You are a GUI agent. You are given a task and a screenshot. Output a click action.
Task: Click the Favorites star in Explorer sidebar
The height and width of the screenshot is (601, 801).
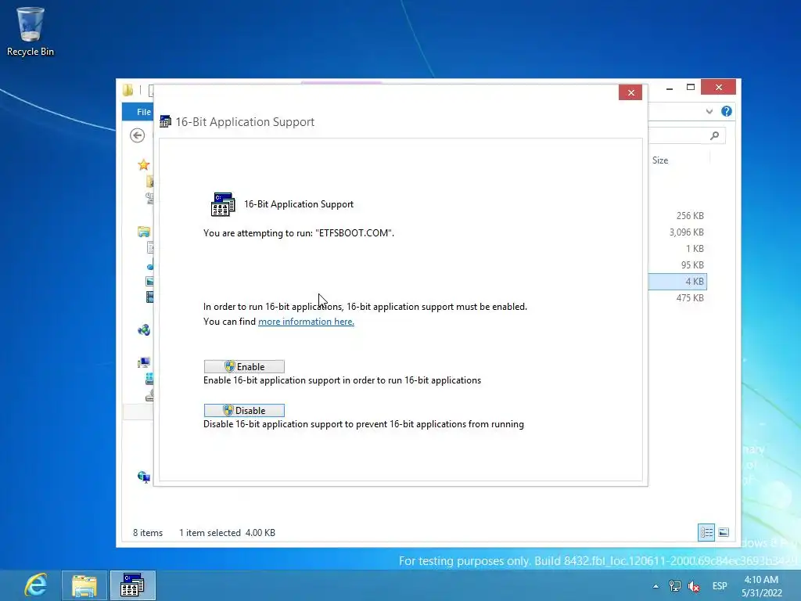144,164
